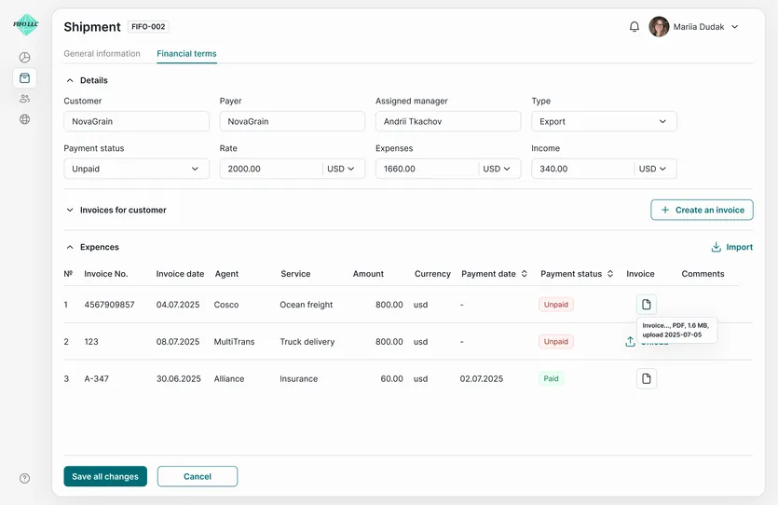Click the Expenses field 1660.00

(427, 169)
